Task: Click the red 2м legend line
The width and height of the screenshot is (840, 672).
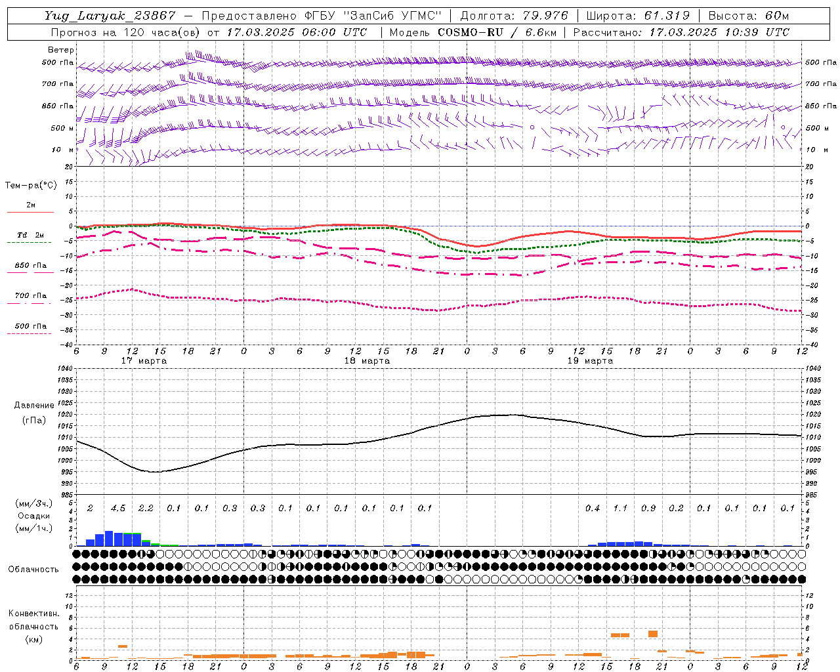Action: (x=30, y=212)
